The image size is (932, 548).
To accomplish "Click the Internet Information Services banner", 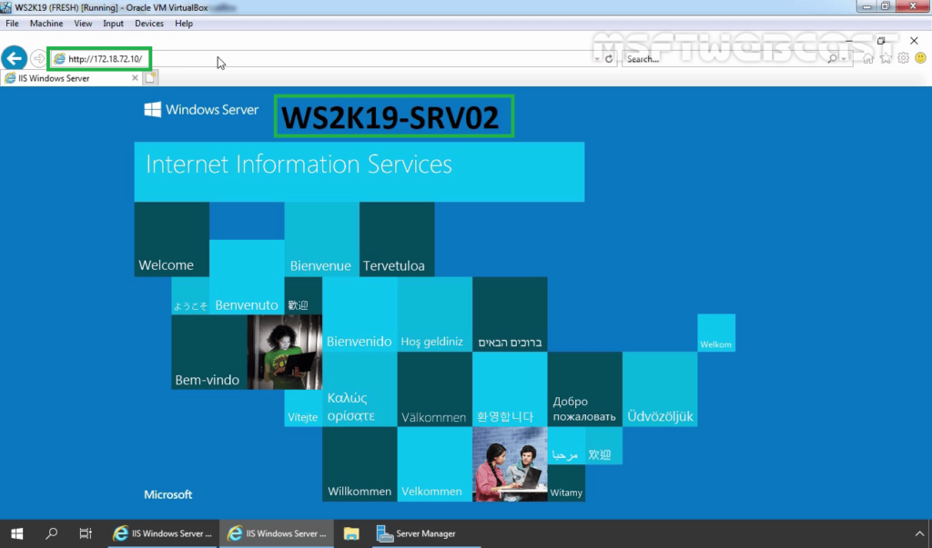I will pyautogui.click(x=359, y=172).
